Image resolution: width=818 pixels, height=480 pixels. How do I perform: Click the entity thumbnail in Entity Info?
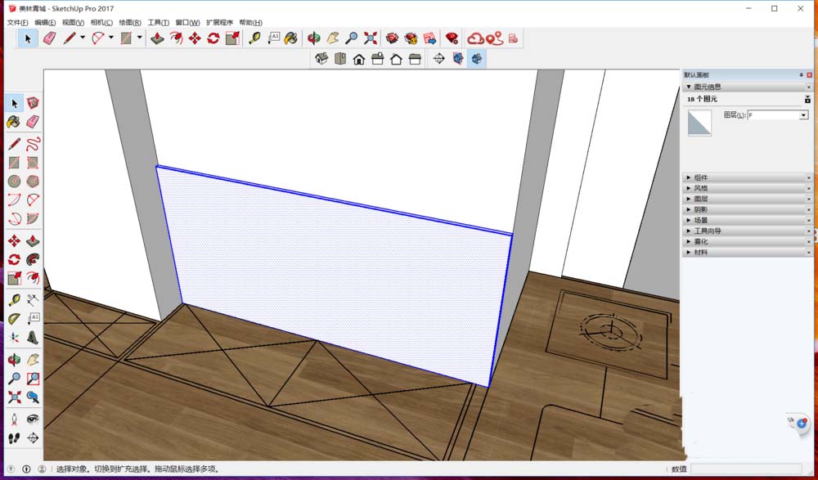[699, 124]
